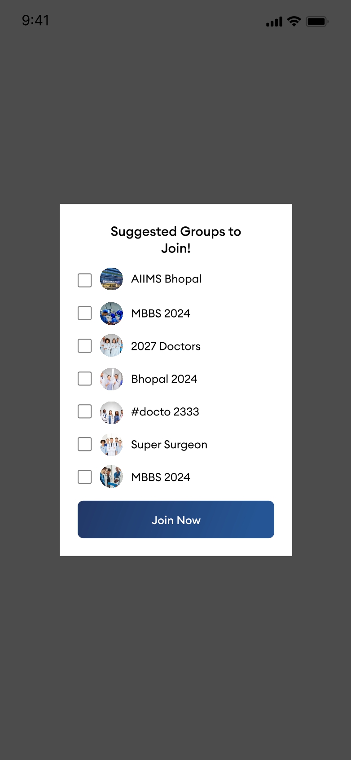The image size is (351, 760).
Task: Check the AIIMS Bhopal checkbox
Action: [x=85, y=280]
